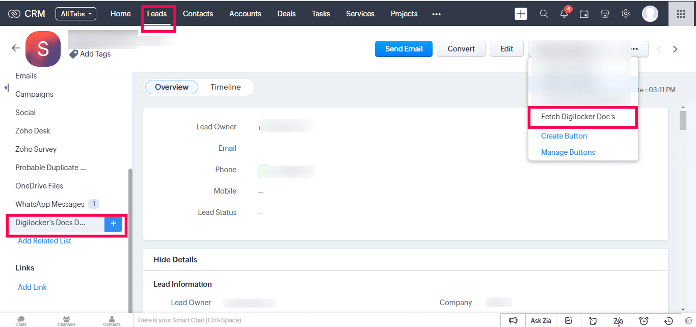This screenshot has width=696, height=327.
Task: Open the marketplace store icon
Action: [x=605, y=14]
